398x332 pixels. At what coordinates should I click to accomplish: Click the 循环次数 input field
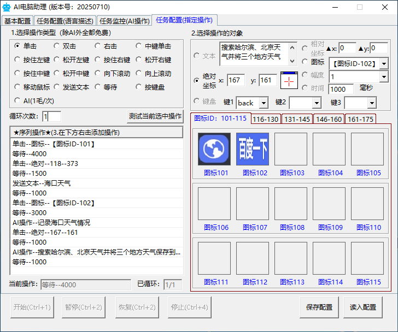coord(52,116)
